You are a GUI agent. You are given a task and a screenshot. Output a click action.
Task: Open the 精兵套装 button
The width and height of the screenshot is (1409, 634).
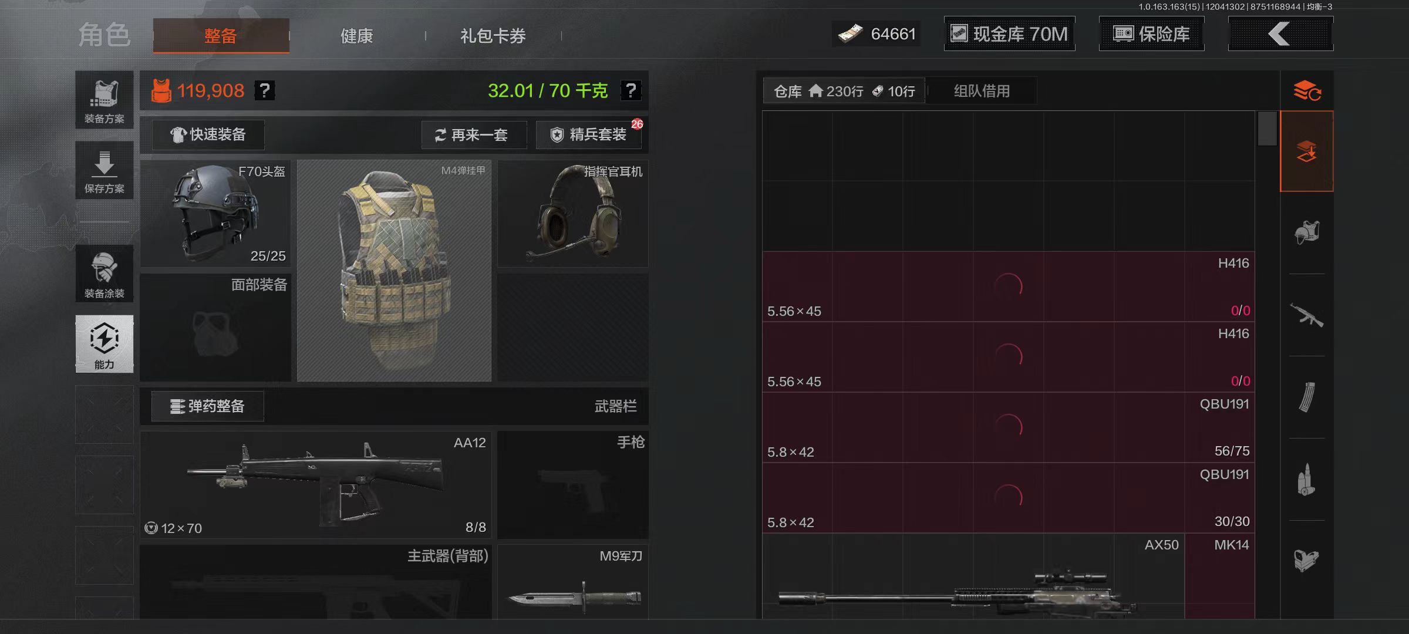point(589,135)
